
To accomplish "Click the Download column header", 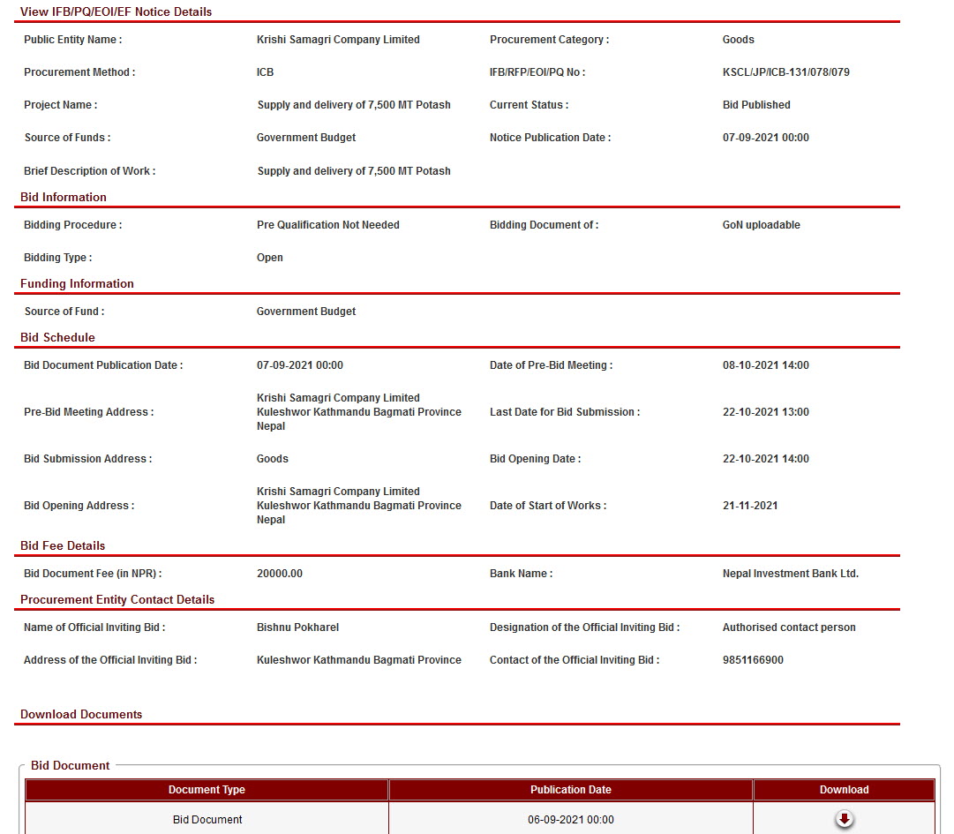I will click(844, 790).
